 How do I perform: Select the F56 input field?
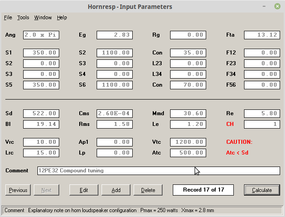click(x=262, y=85)
